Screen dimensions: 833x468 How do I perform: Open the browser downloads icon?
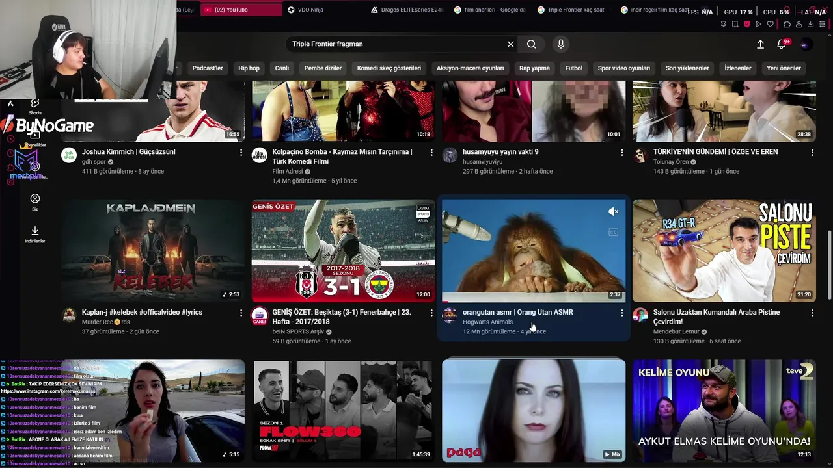pos(810,24)
